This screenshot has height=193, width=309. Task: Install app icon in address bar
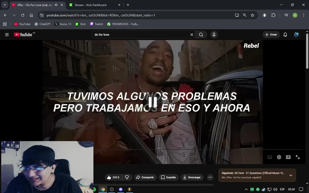pyautogui.click(x=237, y=15)
